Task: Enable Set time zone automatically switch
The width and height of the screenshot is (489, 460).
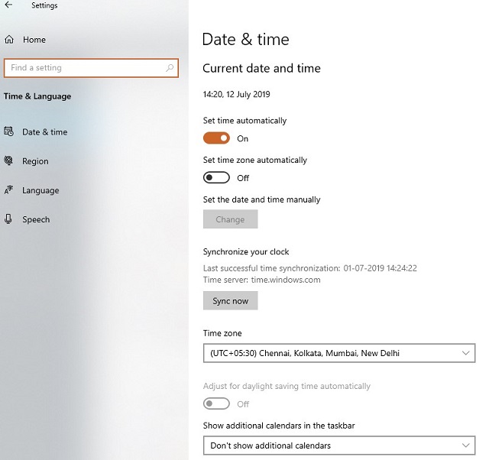Action: (216, 178)
